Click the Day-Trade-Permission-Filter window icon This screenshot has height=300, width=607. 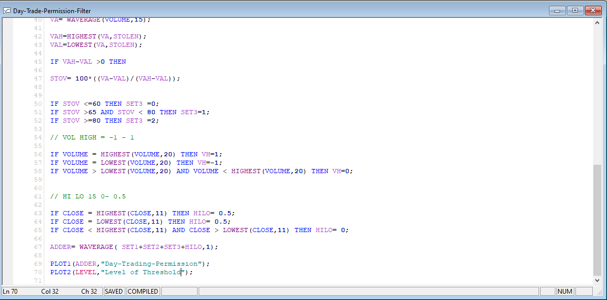[7, 11]
